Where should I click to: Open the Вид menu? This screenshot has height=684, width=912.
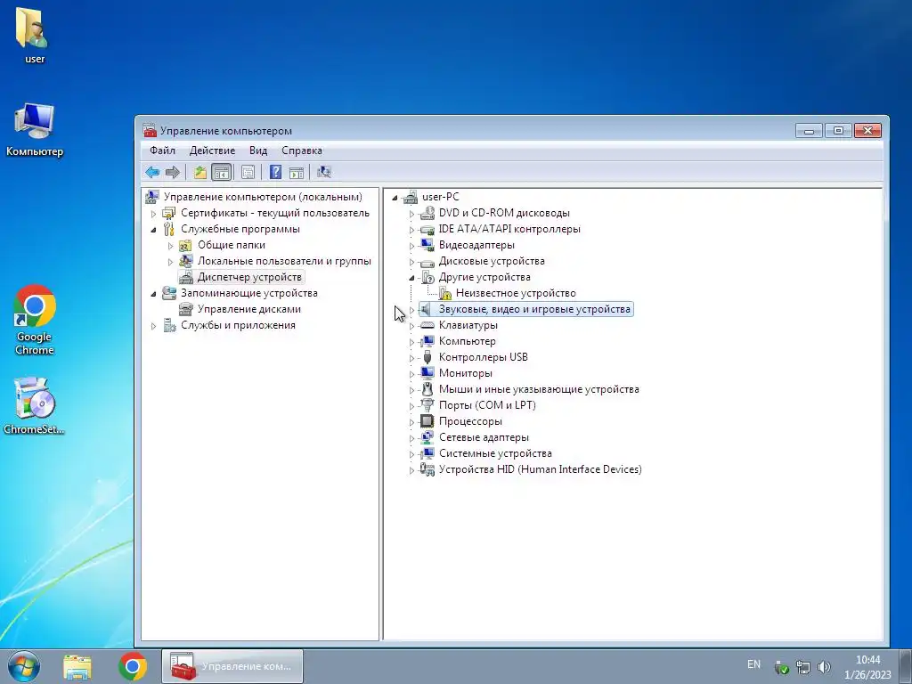258,151
